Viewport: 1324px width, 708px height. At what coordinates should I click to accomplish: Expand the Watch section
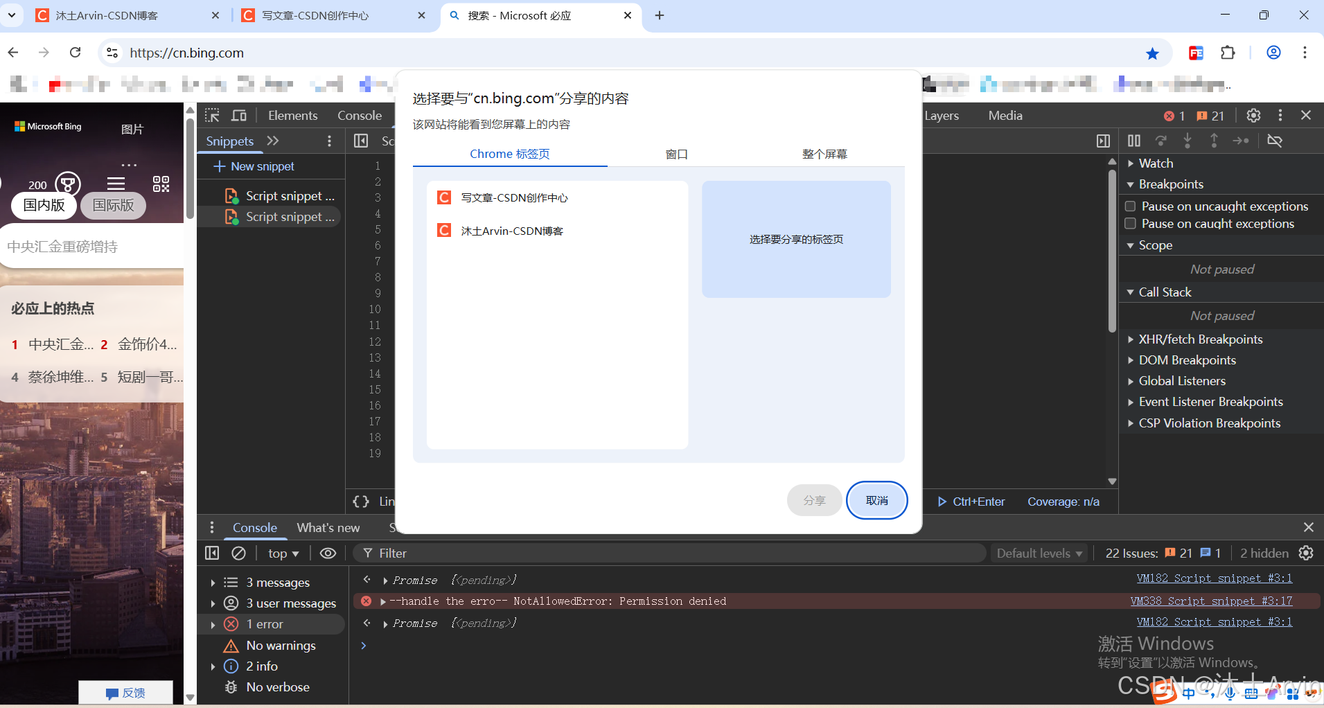1150,163
